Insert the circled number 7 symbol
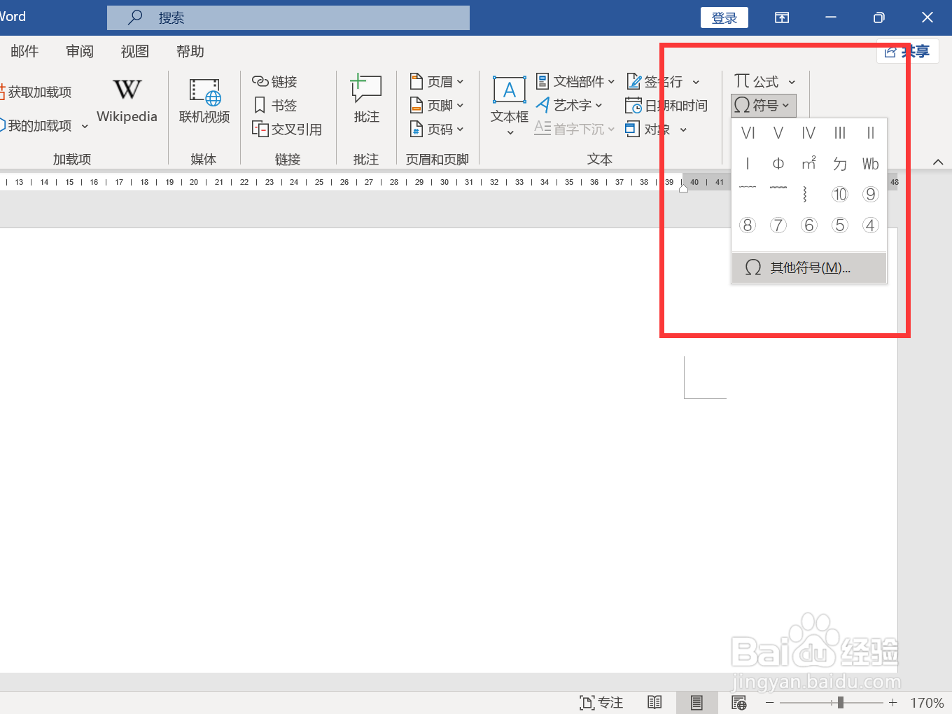This screenshot has width=952, height=714. coord(778,225)
